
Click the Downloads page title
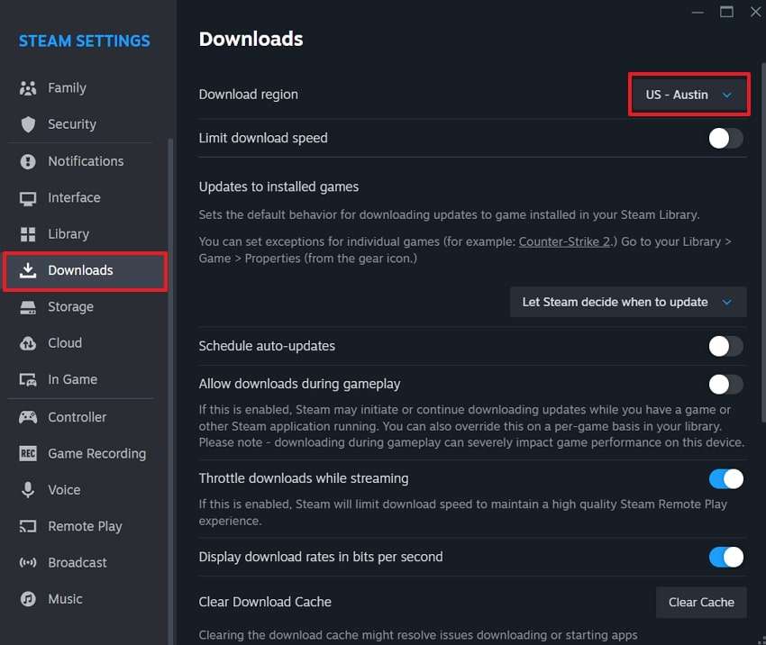click(251, 39)
